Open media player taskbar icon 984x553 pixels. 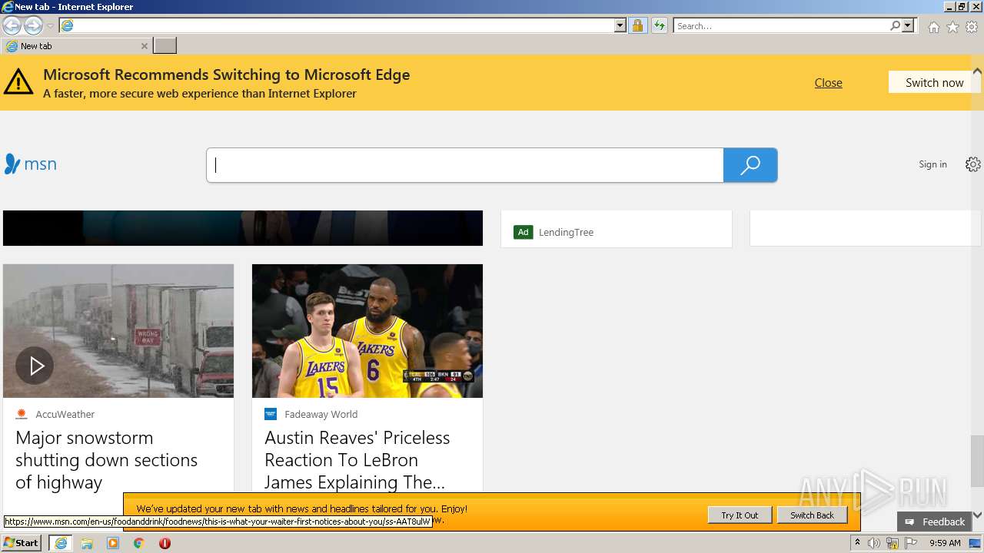113,543
